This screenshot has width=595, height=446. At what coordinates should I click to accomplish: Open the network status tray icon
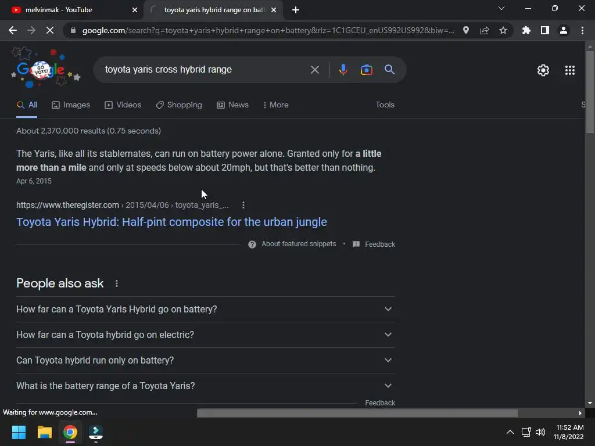tap(526, 432)
